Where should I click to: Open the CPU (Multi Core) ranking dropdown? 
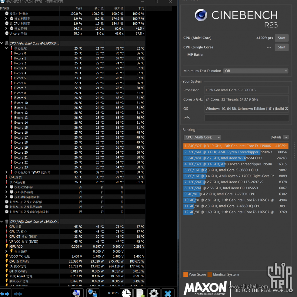202,137
